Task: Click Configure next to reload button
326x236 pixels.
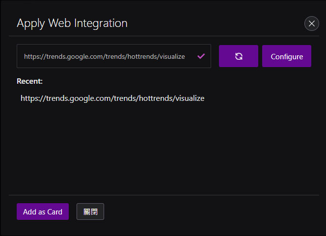Action: point(287,56)
